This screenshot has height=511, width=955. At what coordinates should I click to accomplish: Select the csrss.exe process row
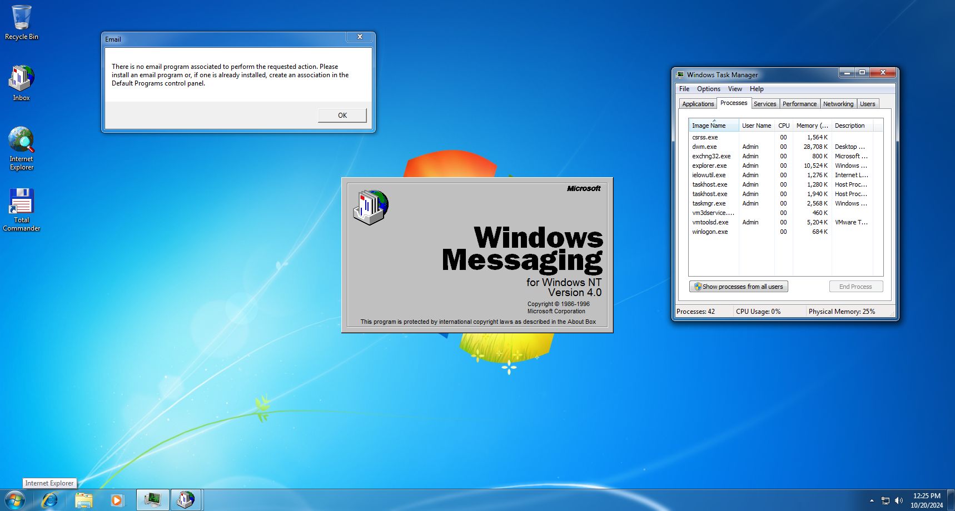point(781,137)
